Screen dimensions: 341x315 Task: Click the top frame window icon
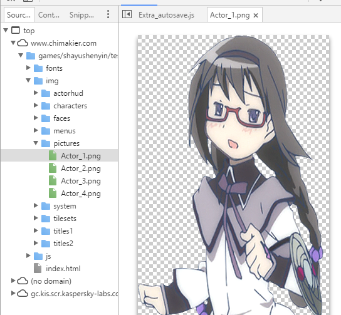click(16, 31)
